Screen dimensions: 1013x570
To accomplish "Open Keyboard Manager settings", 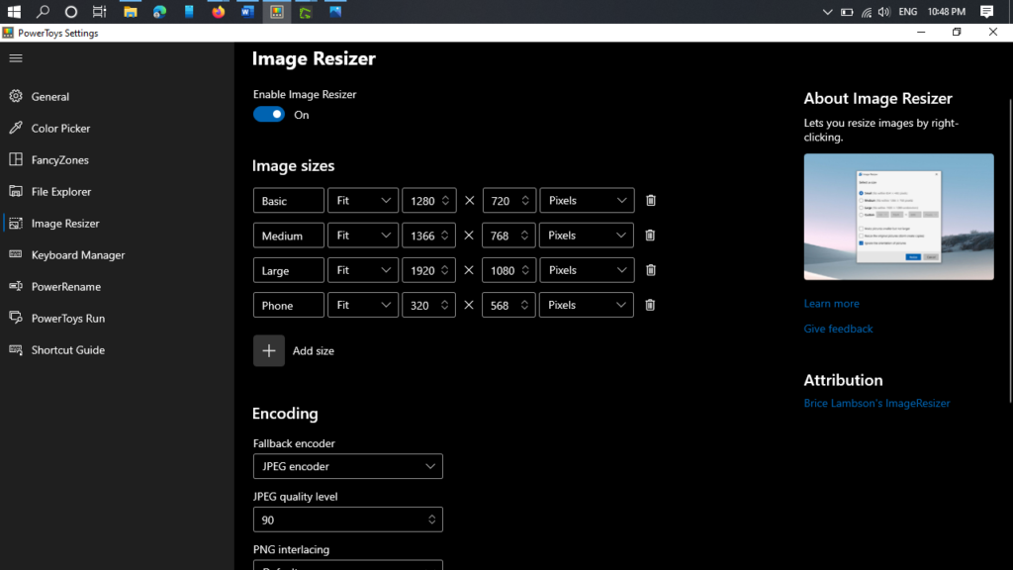I will [x=117, y=254].
